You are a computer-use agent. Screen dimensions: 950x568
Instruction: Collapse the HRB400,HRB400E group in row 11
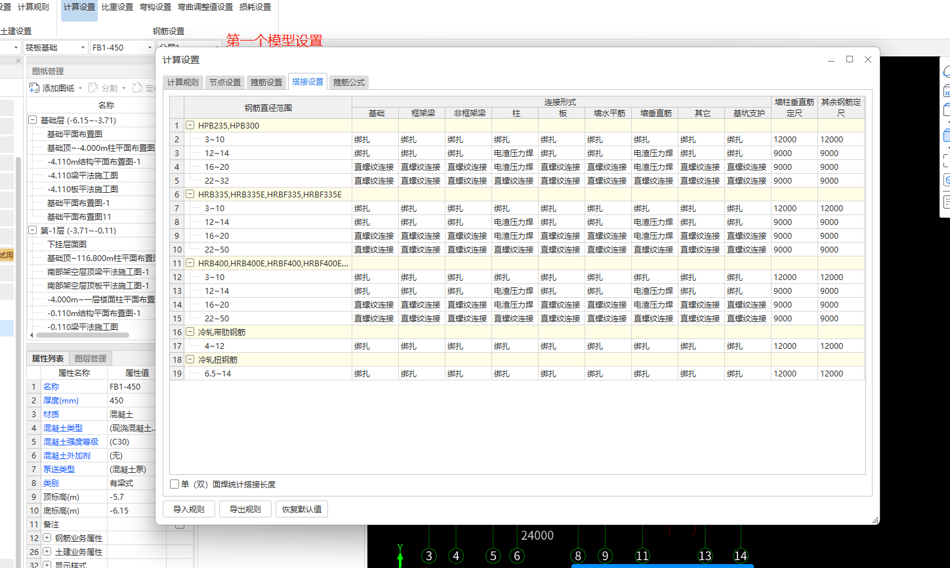(190, 263)
